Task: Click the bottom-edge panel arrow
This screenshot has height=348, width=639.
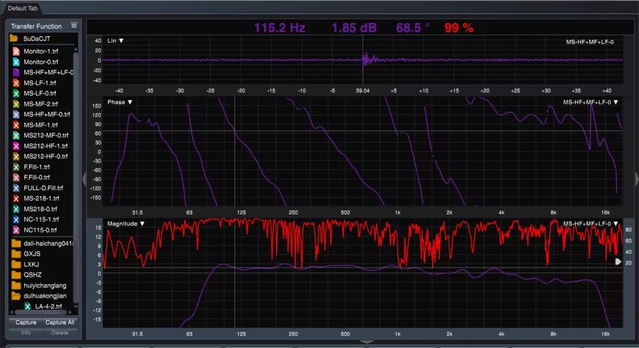Action: click(367, 342)
